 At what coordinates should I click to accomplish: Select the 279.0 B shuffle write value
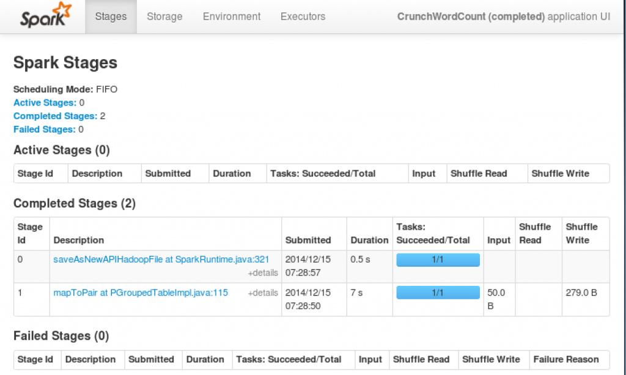(x=581, y=293)
